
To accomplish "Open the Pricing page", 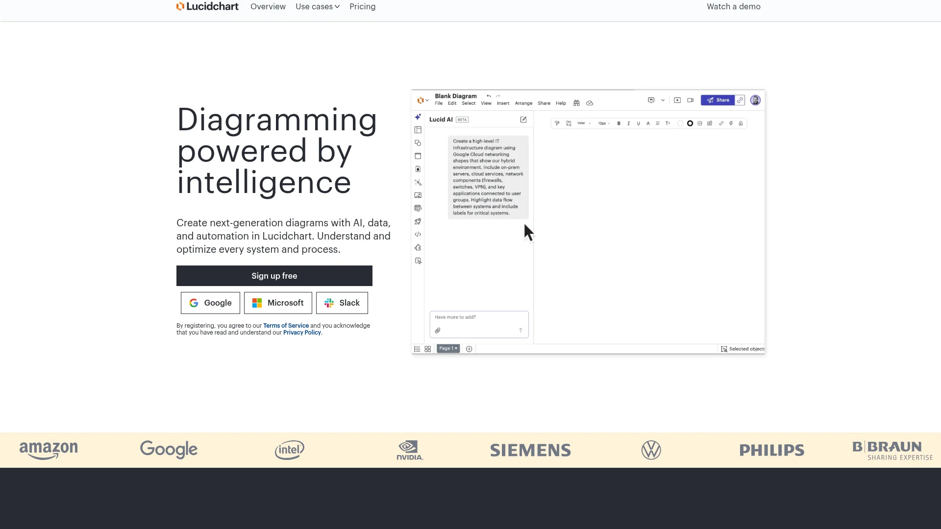I will coord(362,7).
